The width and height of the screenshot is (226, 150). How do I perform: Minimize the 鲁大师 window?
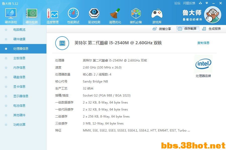pos(213,3)
